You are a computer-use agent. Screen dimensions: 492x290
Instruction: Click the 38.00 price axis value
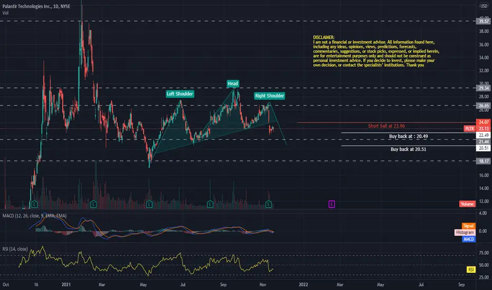pos(484,31)
